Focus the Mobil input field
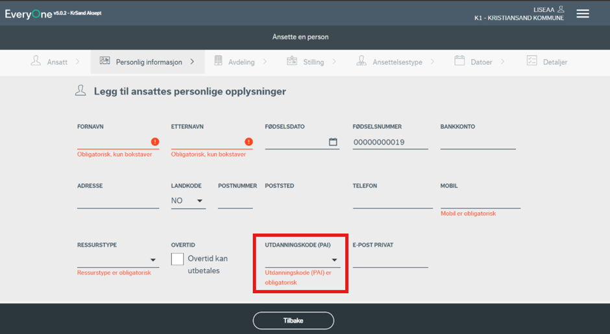The height and width of the screenshot is (334, 610). pos(480,201)
